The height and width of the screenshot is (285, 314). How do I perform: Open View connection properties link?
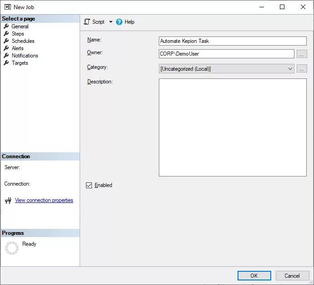tap(44, 200)
